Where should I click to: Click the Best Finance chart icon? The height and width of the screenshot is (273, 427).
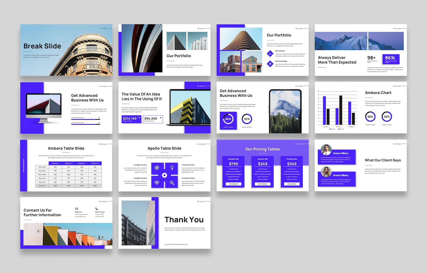[270, 53]
